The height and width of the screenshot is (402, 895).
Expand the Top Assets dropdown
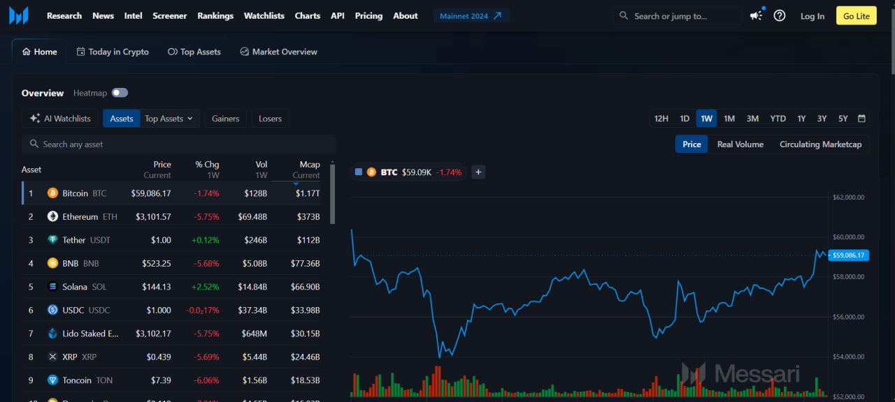click(x=169, y=119)
